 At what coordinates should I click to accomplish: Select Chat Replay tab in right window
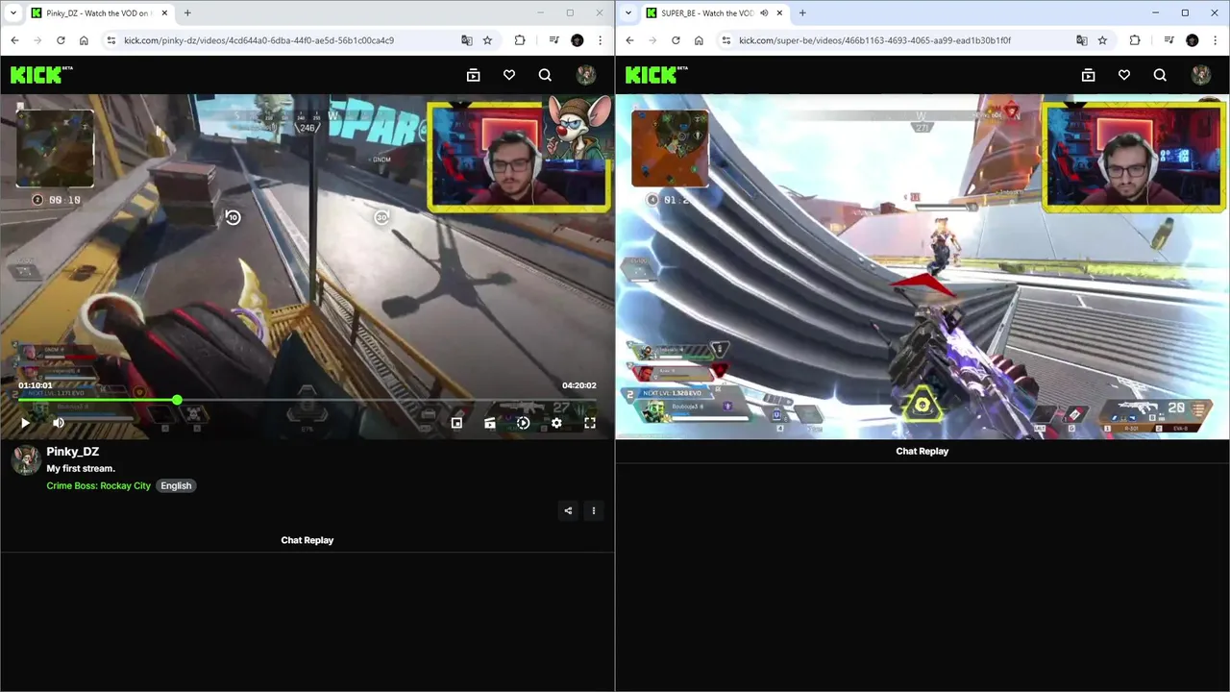coord(922,451)
